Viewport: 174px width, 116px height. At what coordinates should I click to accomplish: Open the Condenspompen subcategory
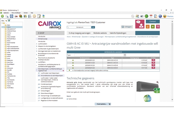click(46, 84)
